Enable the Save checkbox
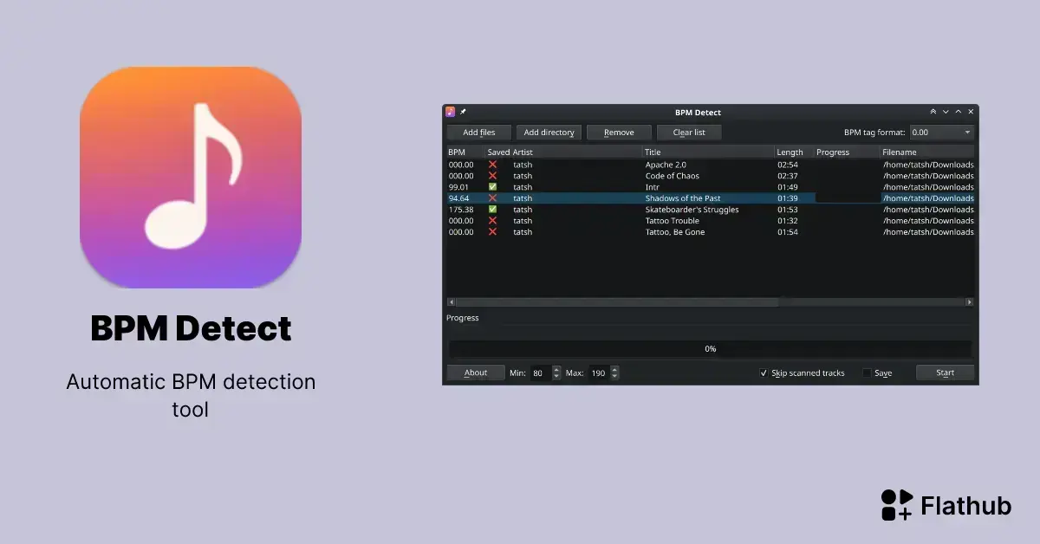Image resolution: width=1040 pixels, height=544 pixels. [867, 373]
